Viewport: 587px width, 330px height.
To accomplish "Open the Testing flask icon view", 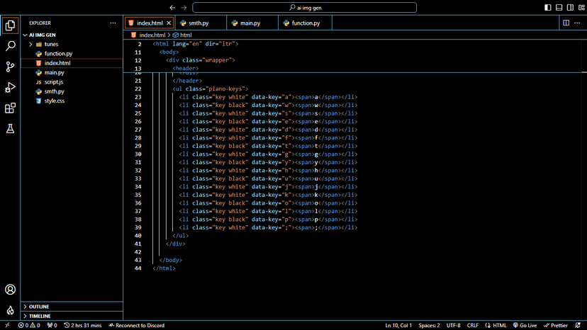I will (10, 129).
